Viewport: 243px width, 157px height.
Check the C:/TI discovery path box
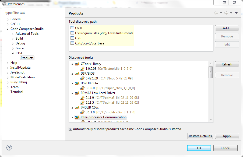pos(72,28)
